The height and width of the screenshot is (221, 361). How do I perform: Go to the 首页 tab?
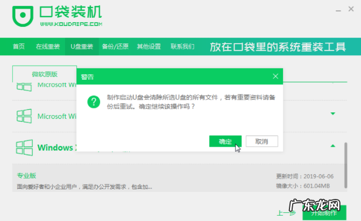coord(19,46)
